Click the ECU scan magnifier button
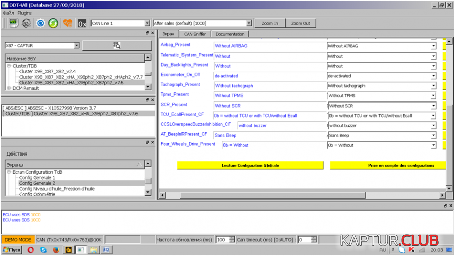Viewport: 455px width, 256px height. tap(116, 46)
